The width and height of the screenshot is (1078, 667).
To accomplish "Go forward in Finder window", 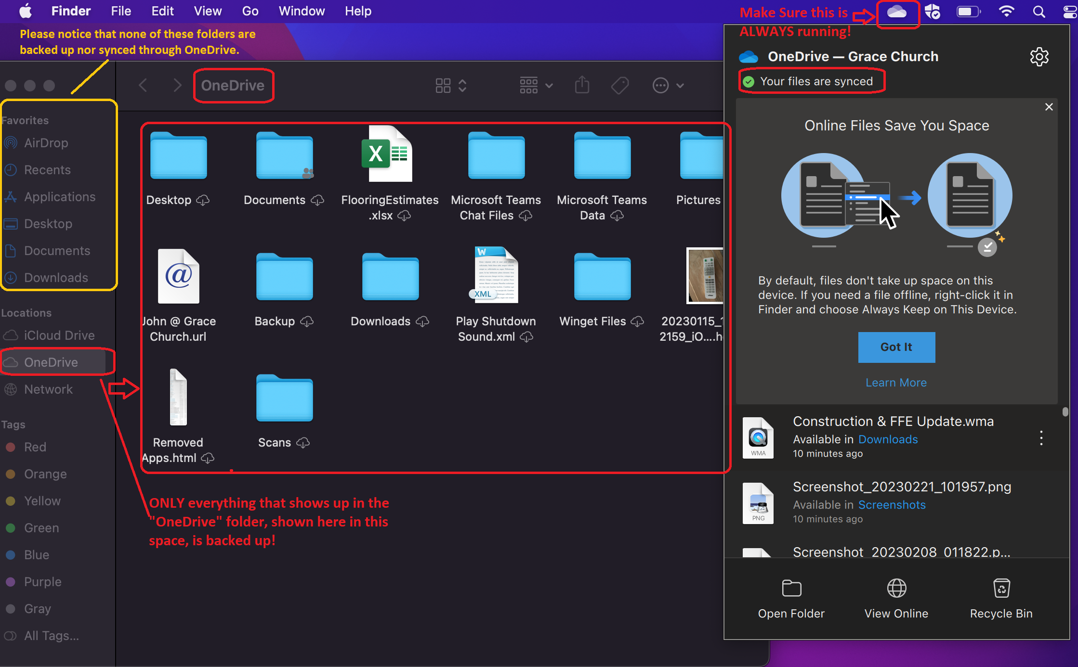I will click(x=177, y=86).
